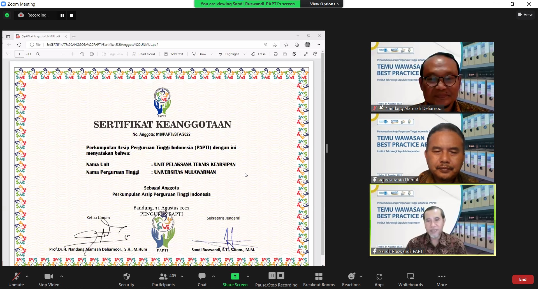Click the Participants icon
Screen dimensions: 538x289
point(163,277)
